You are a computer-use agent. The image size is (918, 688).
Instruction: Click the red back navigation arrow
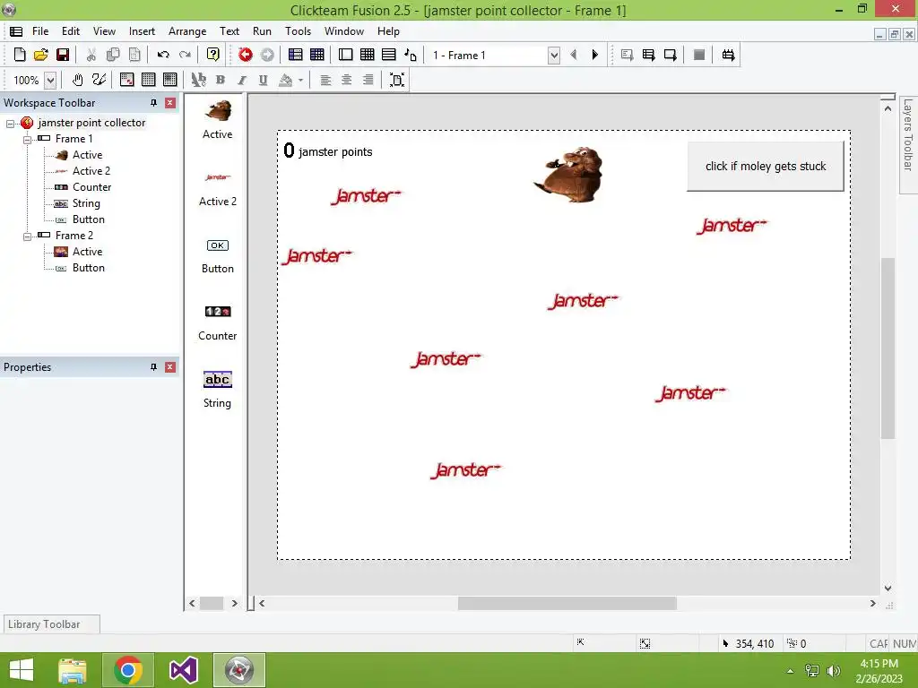pyautogui.click(x=246, y=55)
